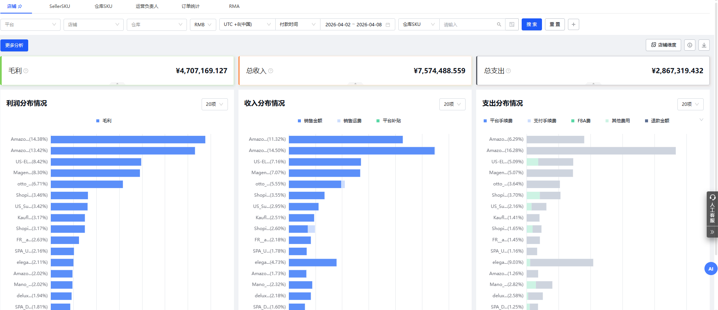718x310 pixels.
Task: Toggle the 其他费用 legend series
Action: [x=618, y=121]
